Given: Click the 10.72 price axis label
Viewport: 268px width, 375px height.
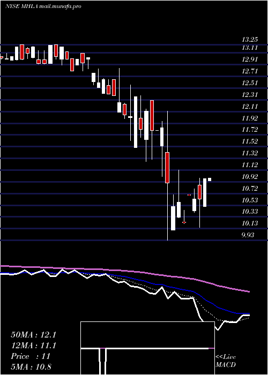Looking at the screenshot, I should (250, 189).
